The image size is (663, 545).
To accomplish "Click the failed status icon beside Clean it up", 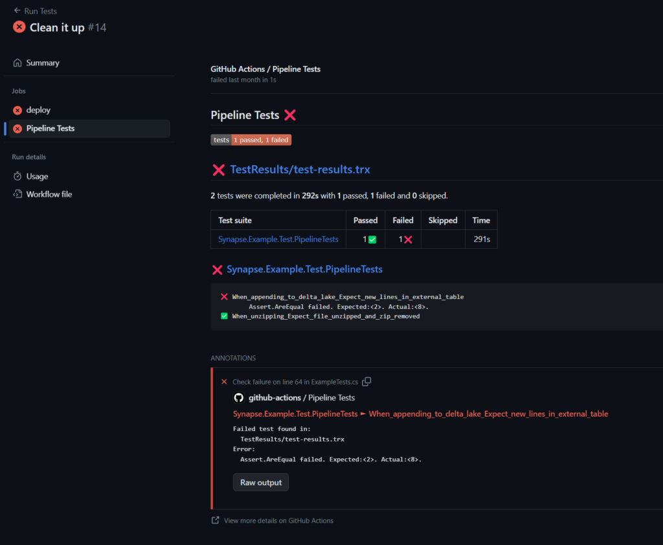I will (19, 27).
